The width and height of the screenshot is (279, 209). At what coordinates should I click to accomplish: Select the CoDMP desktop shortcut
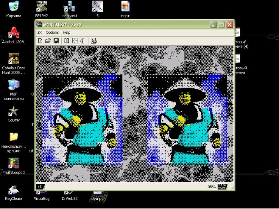[x=14, y=114]
